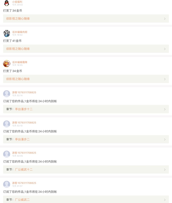
Task: Visit the 话本编辑肉粽 username link
Action: 20,32
